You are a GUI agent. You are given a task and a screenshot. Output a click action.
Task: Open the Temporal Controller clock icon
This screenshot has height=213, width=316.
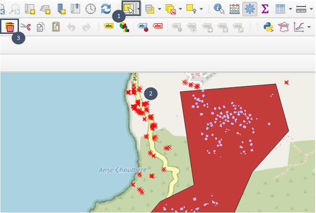tap(91, 8)
